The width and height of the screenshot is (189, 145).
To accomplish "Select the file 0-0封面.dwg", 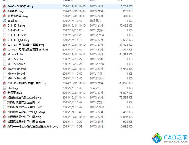I will [15, 11].
